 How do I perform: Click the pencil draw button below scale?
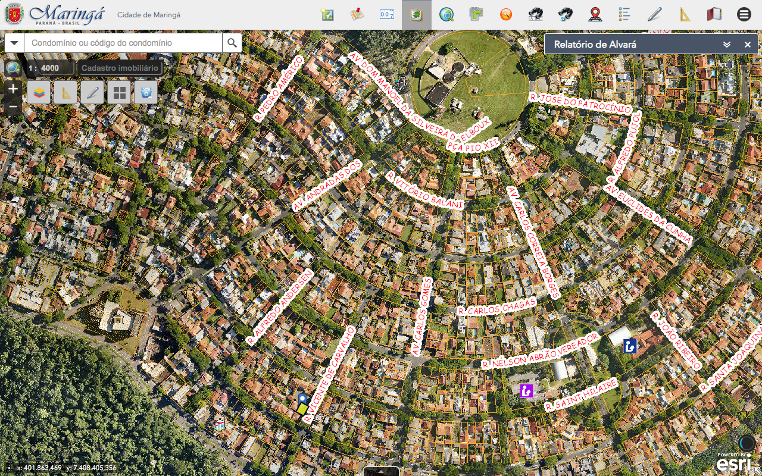tap(92, 92)
